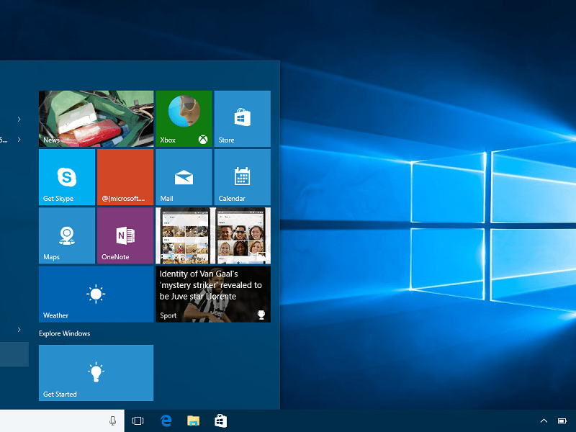The height and width of the screenshot is (432, 576).
Task: Show hidden icons in system tray
Action: (x=544, y=421)
